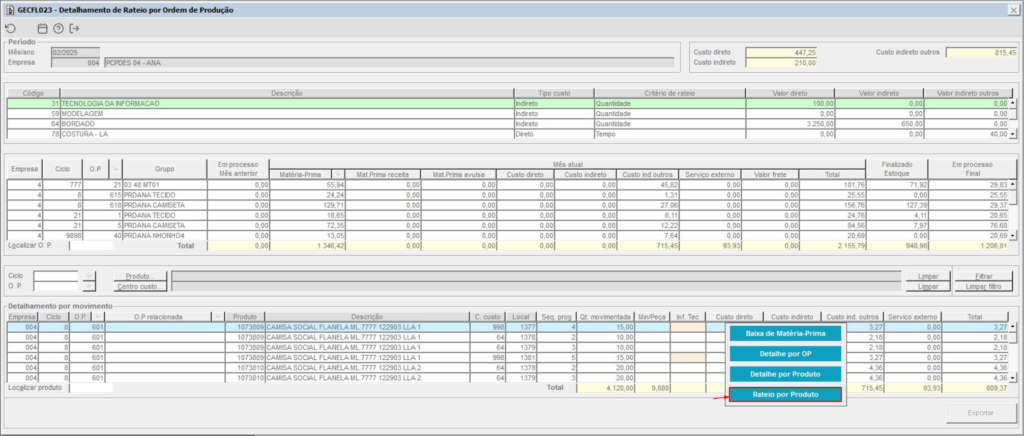This screenshot has width=1024, height=436.
Task: Click the Valor indireto outros column header
Action: tap(968, 93)
